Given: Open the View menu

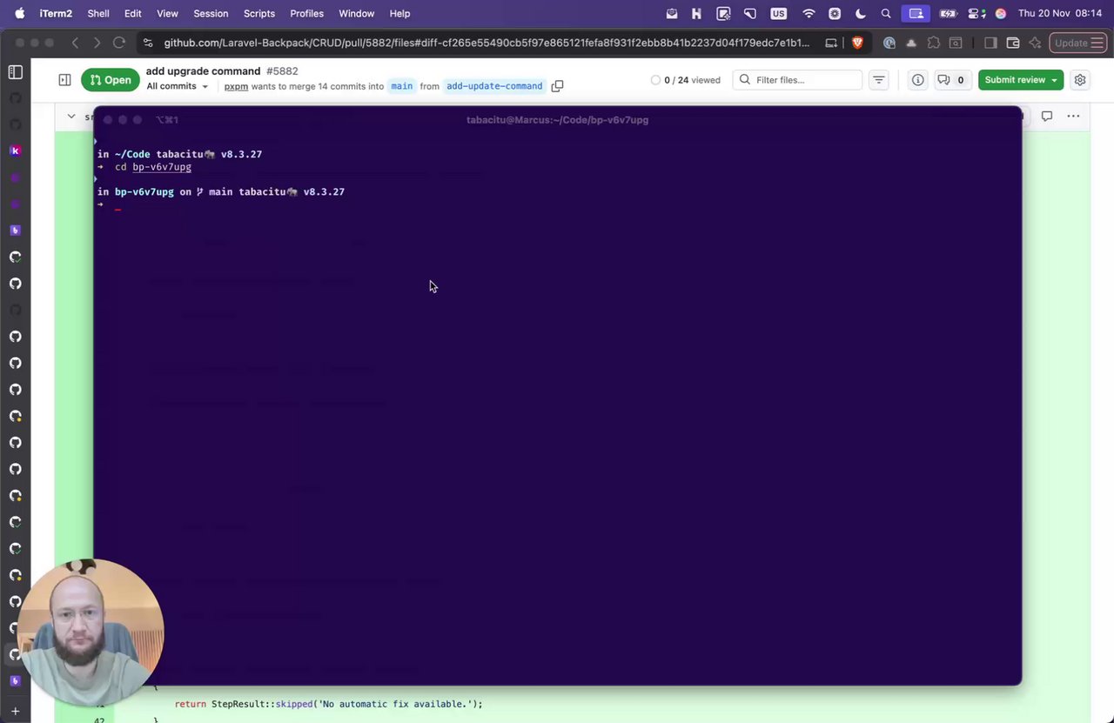Looking at the screenshot, I should coord(167,13).
